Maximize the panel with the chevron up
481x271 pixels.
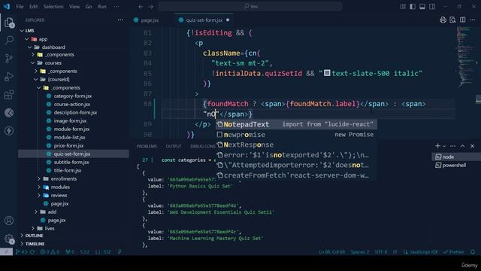(x=463, y=146)
